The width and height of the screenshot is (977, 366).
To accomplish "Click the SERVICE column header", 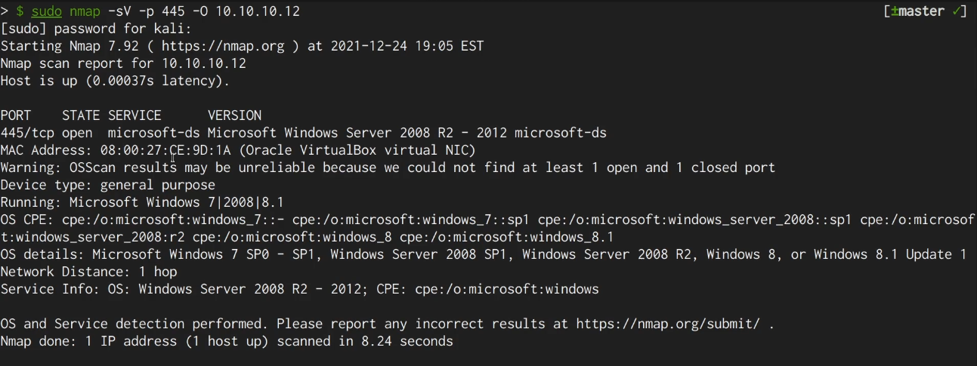I will click(134, 115).
